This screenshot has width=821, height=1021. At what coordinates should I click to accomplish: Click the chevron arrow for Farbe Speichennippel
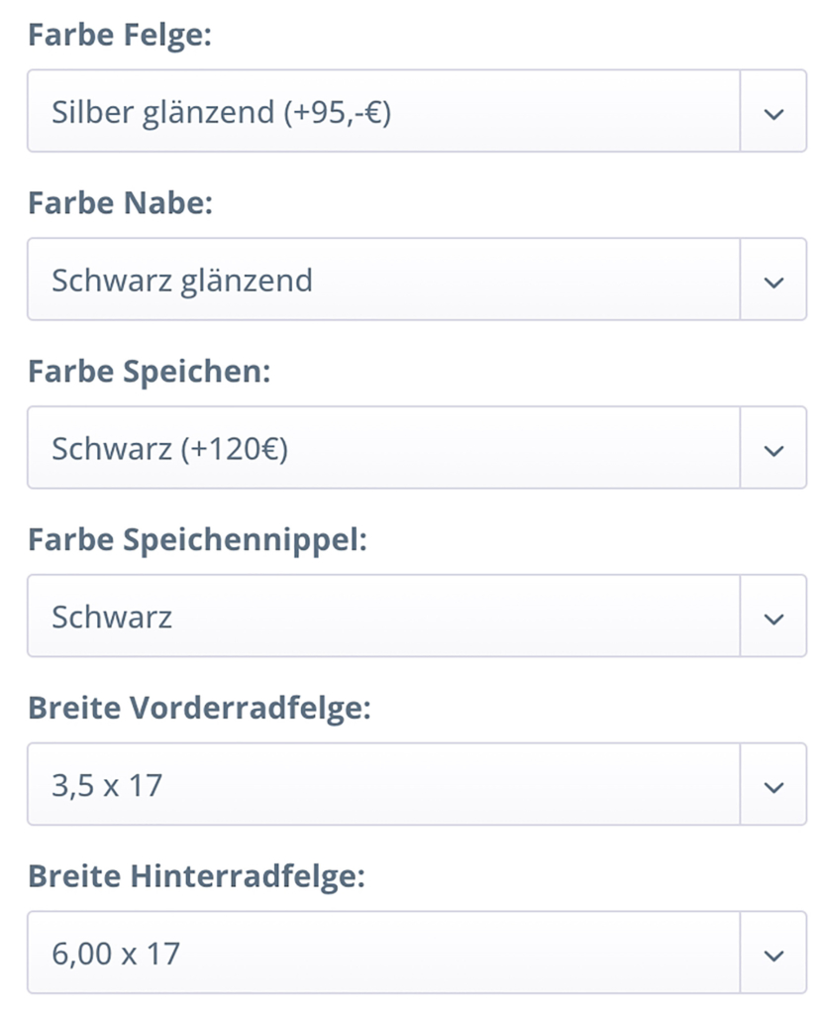coord(773,618)
